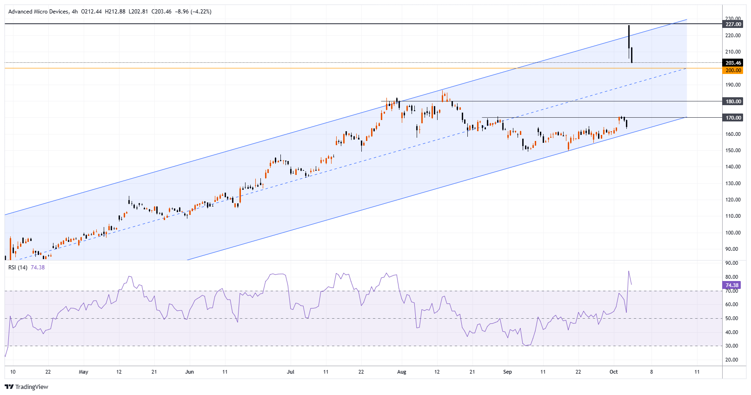This screenshot has height=395, width=751.
Task: Click the purple RSI 74.38 axis tag
Action: pyautogui.click(x=732, y=285)
